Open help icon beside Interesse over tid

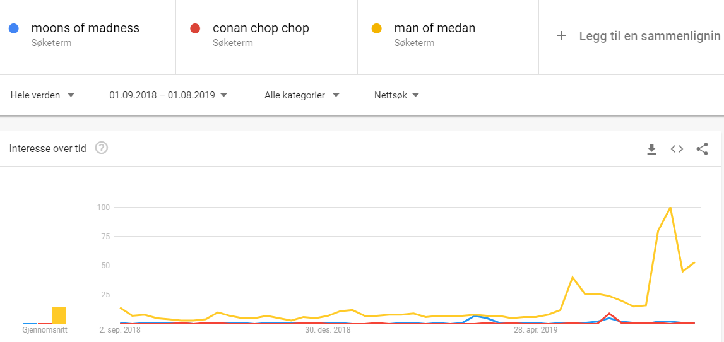pos(102,148)
